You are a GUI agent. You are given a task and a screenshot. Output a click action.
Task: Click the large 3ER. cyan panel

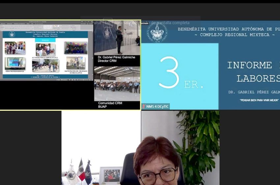click(x=180, y=76)
